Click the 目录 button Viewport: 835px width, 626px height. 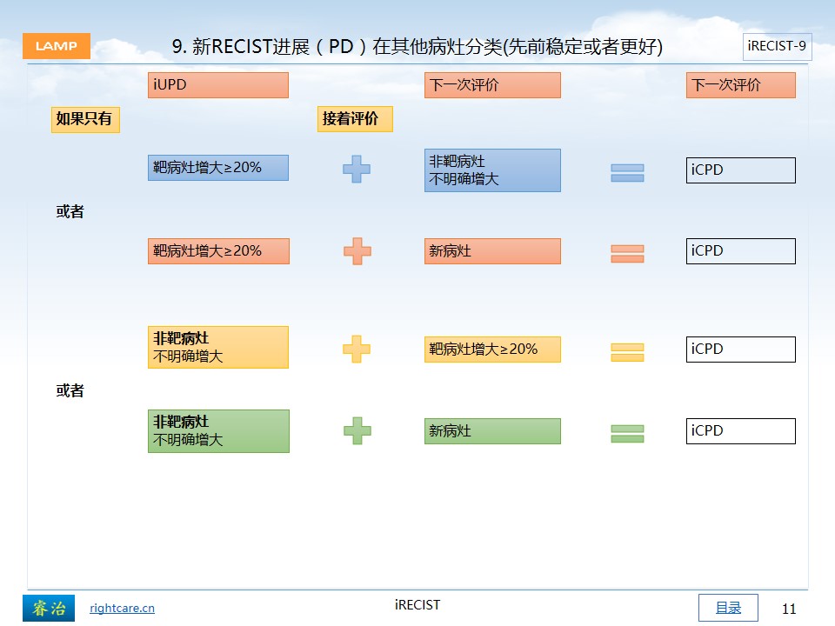[728, 608]
